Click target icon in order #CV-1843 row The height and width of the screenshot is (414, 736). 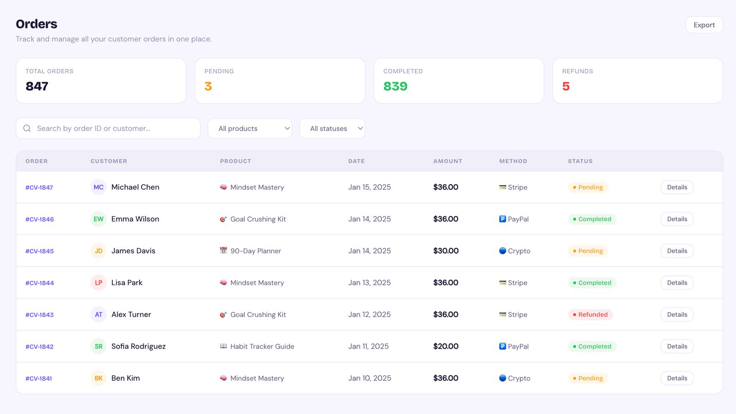pos(224,315)
